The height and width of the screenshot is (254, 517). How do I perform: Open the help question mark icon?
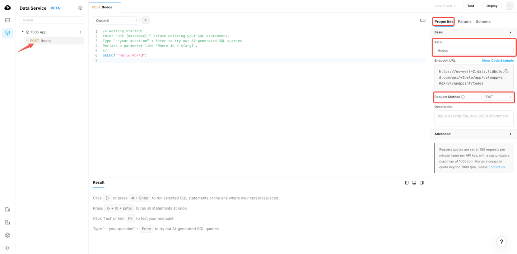(x=501, y=241)
